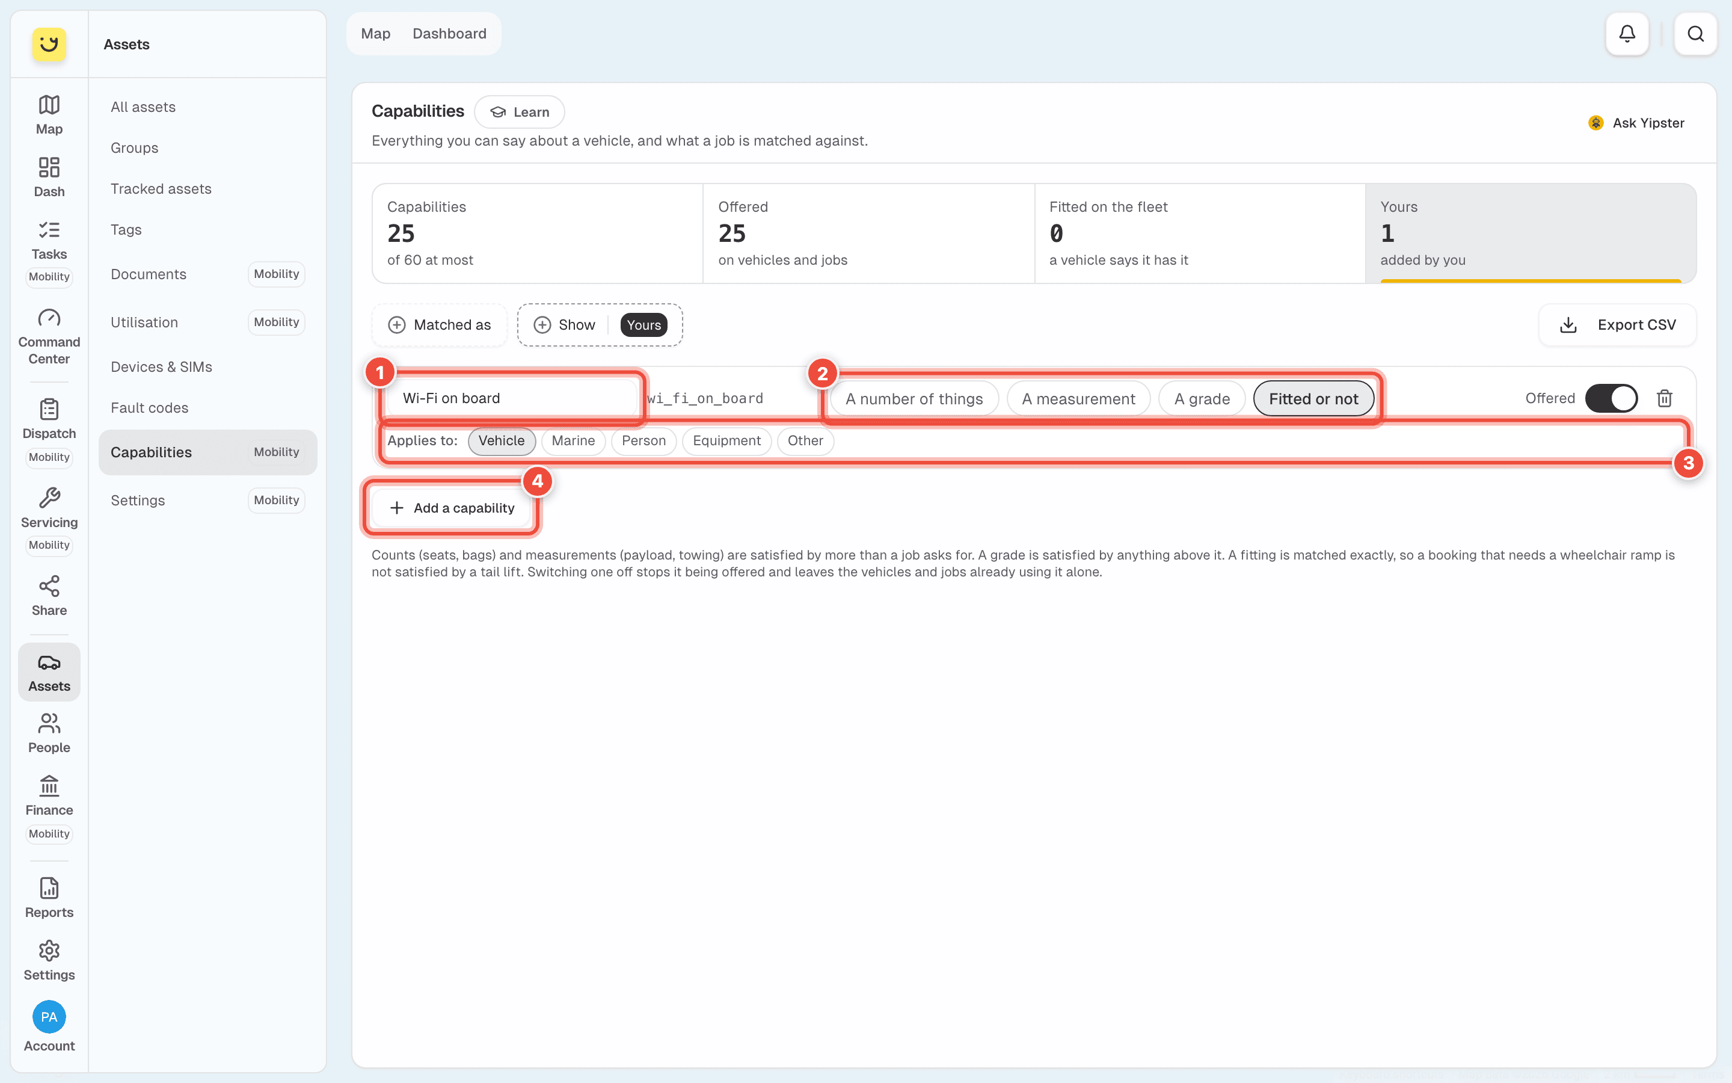Open Devices & SIMs menu item
Screen dimensions: 1732x1083
(x=207, y=367)
